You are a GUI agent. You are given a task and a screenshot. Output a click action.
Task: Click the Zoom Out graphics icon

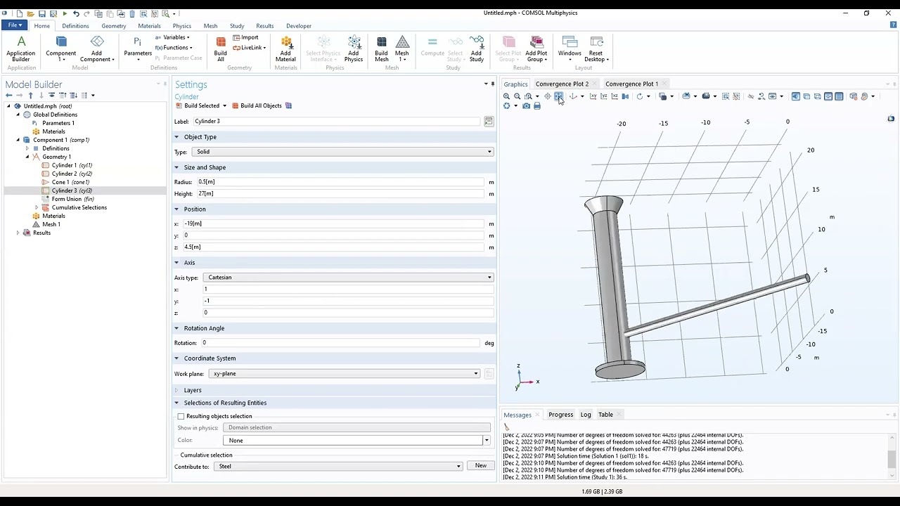point(517,96)
